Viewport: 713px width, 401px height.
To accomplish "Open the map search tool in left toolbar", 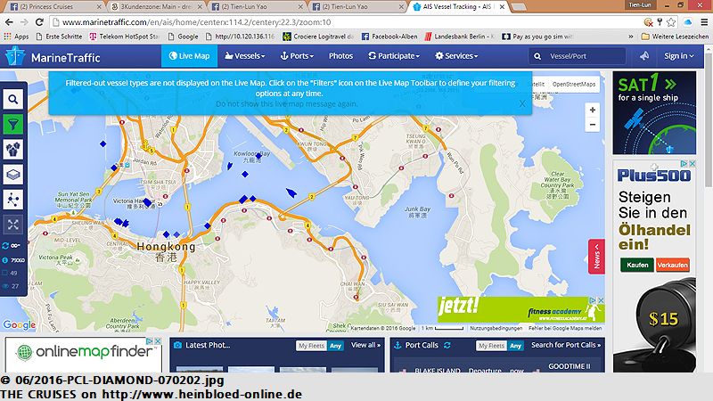I will [13, 99].
